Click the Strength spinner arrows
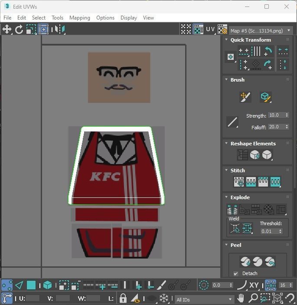 [287, 115]
